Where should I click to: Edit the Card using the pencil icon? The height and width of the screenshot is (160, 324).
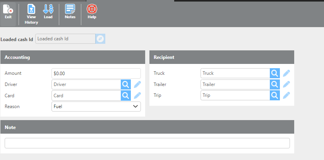click(137, 95)
